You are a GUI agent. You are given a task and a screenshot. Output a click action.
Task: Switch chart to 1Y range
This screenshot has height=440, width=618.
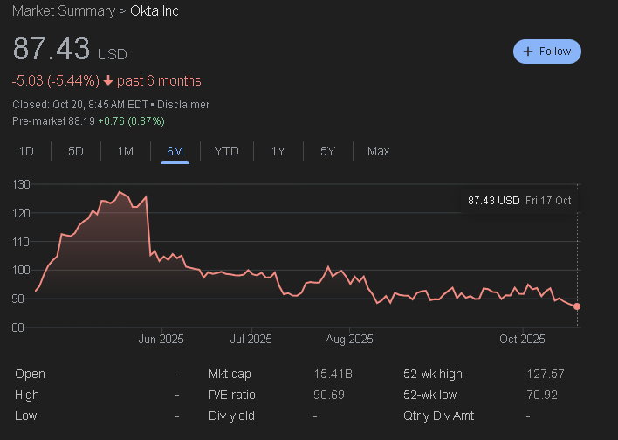pos(278,151)
